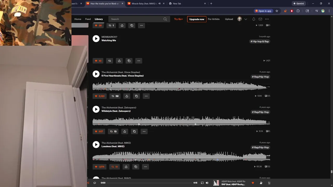
Task: Seek in Wildstyle waveform
Action: 180,122
